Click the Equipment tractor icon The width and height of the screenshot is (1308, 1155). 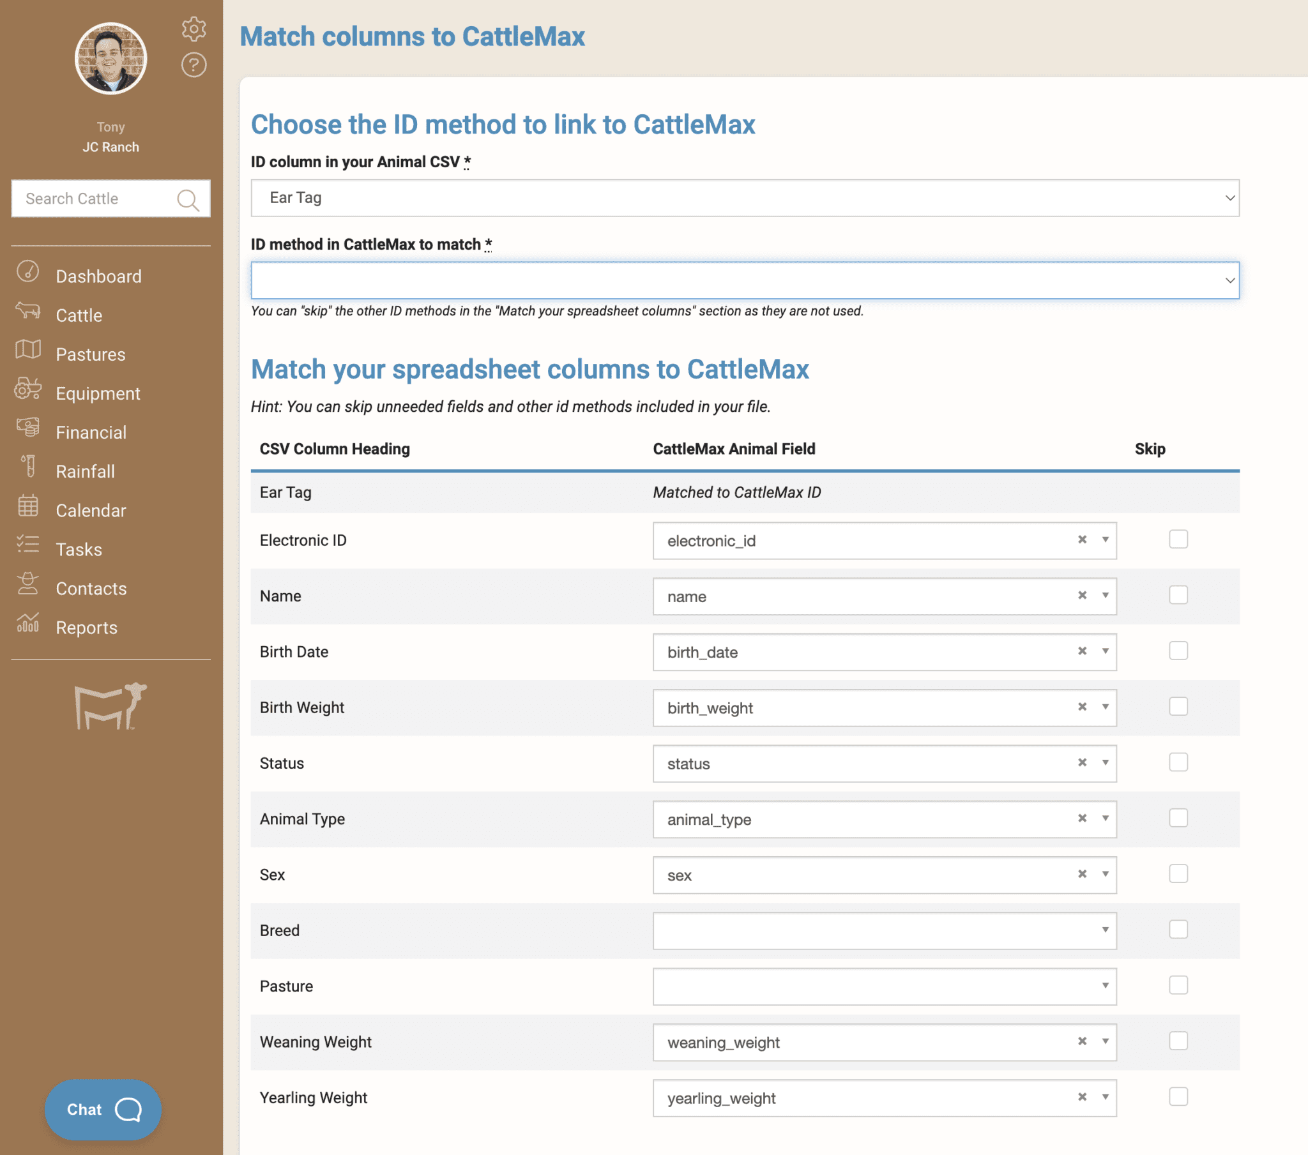pos(27,389)
